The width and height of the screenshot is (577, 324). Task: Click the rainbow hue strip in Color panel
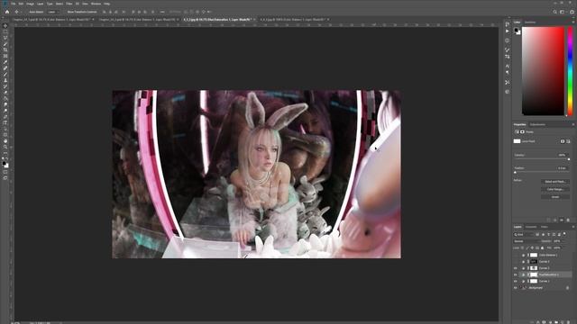tap(571, 71)
